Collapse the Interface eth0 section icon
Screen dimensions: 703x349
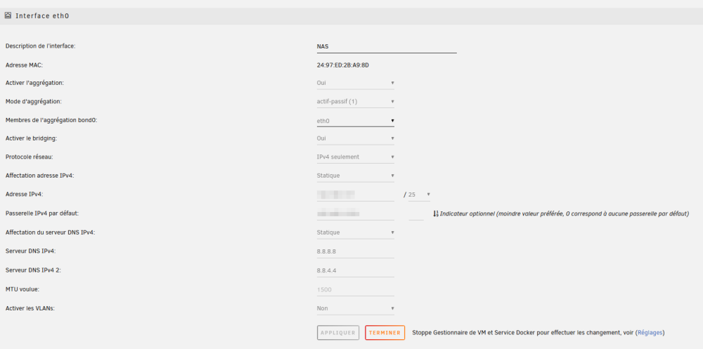tap(8, 15)
